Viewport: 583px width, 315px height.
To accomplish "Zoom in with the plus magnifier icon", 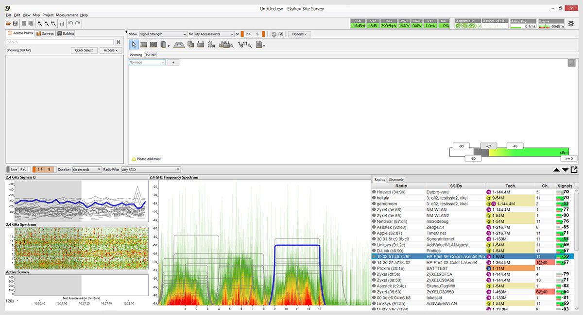I will [39, 23].
